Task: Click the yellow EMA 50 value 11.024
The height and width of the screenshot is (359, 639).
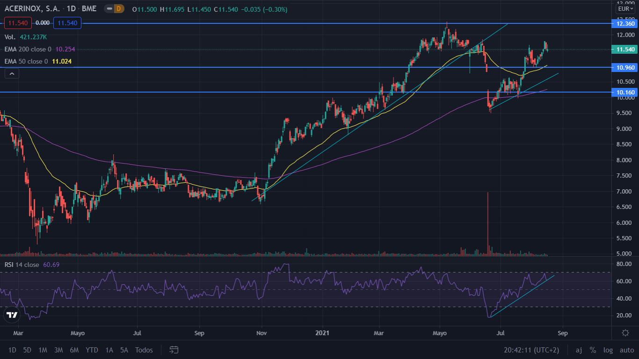Action: (62, 61)
